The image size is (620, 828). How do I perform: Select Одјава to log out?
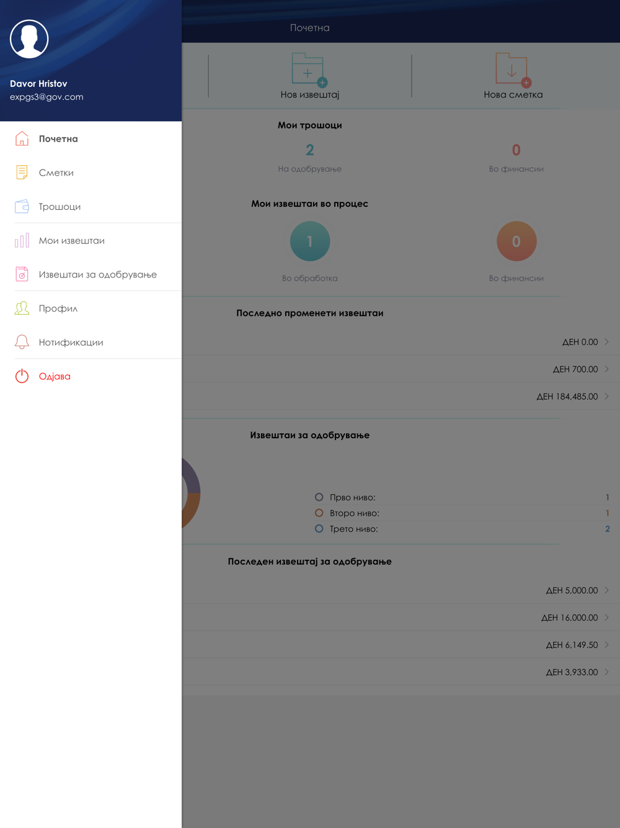click(x=91, y=376)
